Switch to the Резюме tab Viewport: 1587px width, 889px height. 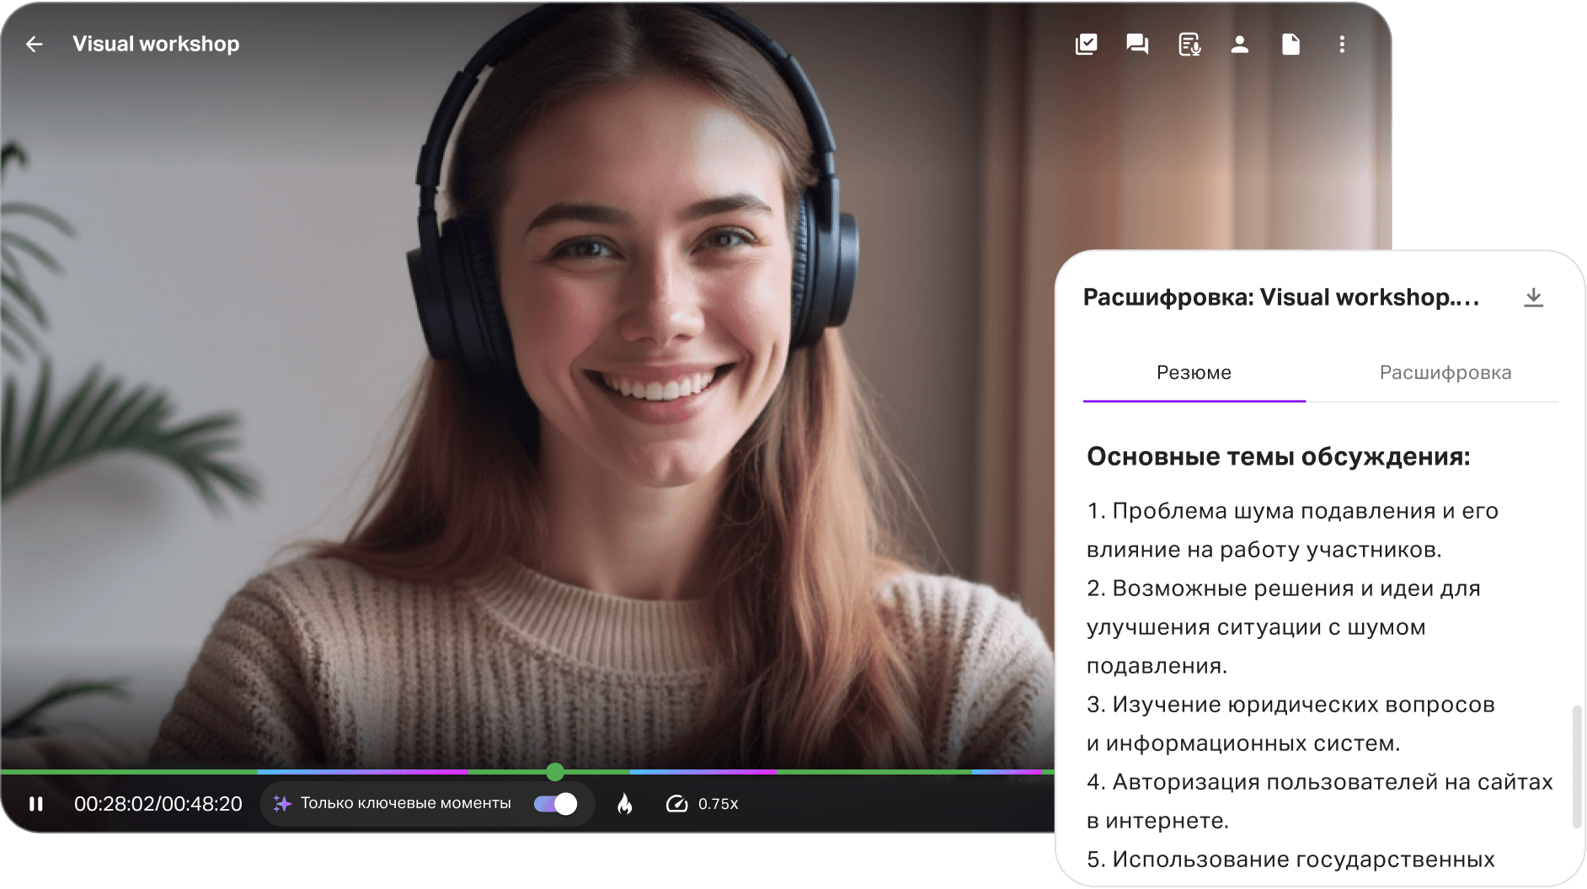pos(1194,373)
